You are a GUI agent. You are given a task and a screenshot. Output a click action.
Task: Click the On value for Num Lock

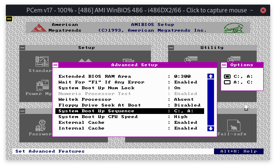coord(177,88)
